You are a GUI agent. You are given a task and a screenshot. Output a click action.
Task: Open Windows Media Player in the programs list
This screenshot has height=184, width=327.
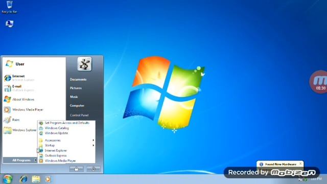(x=66, y=161)
